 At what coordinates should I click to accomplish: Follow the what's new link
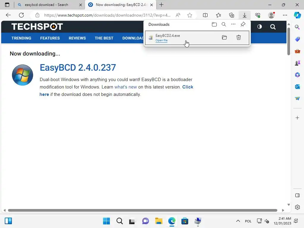coord(126,87)
